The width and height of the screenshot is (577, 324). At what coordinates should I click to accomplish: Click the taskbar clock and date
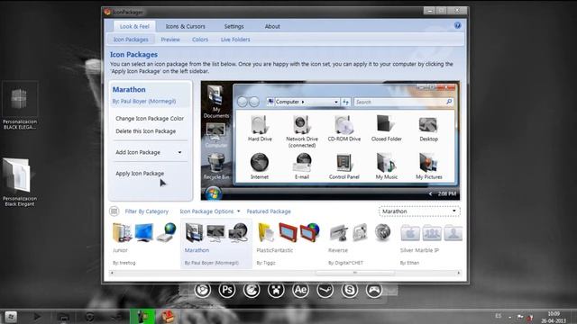(553, 318)
